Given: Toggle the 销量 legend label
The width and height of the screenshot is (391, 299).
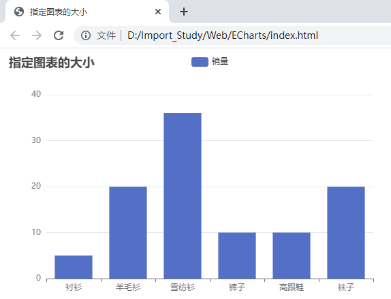Looking at the screenshot, I should click(220, 61).
